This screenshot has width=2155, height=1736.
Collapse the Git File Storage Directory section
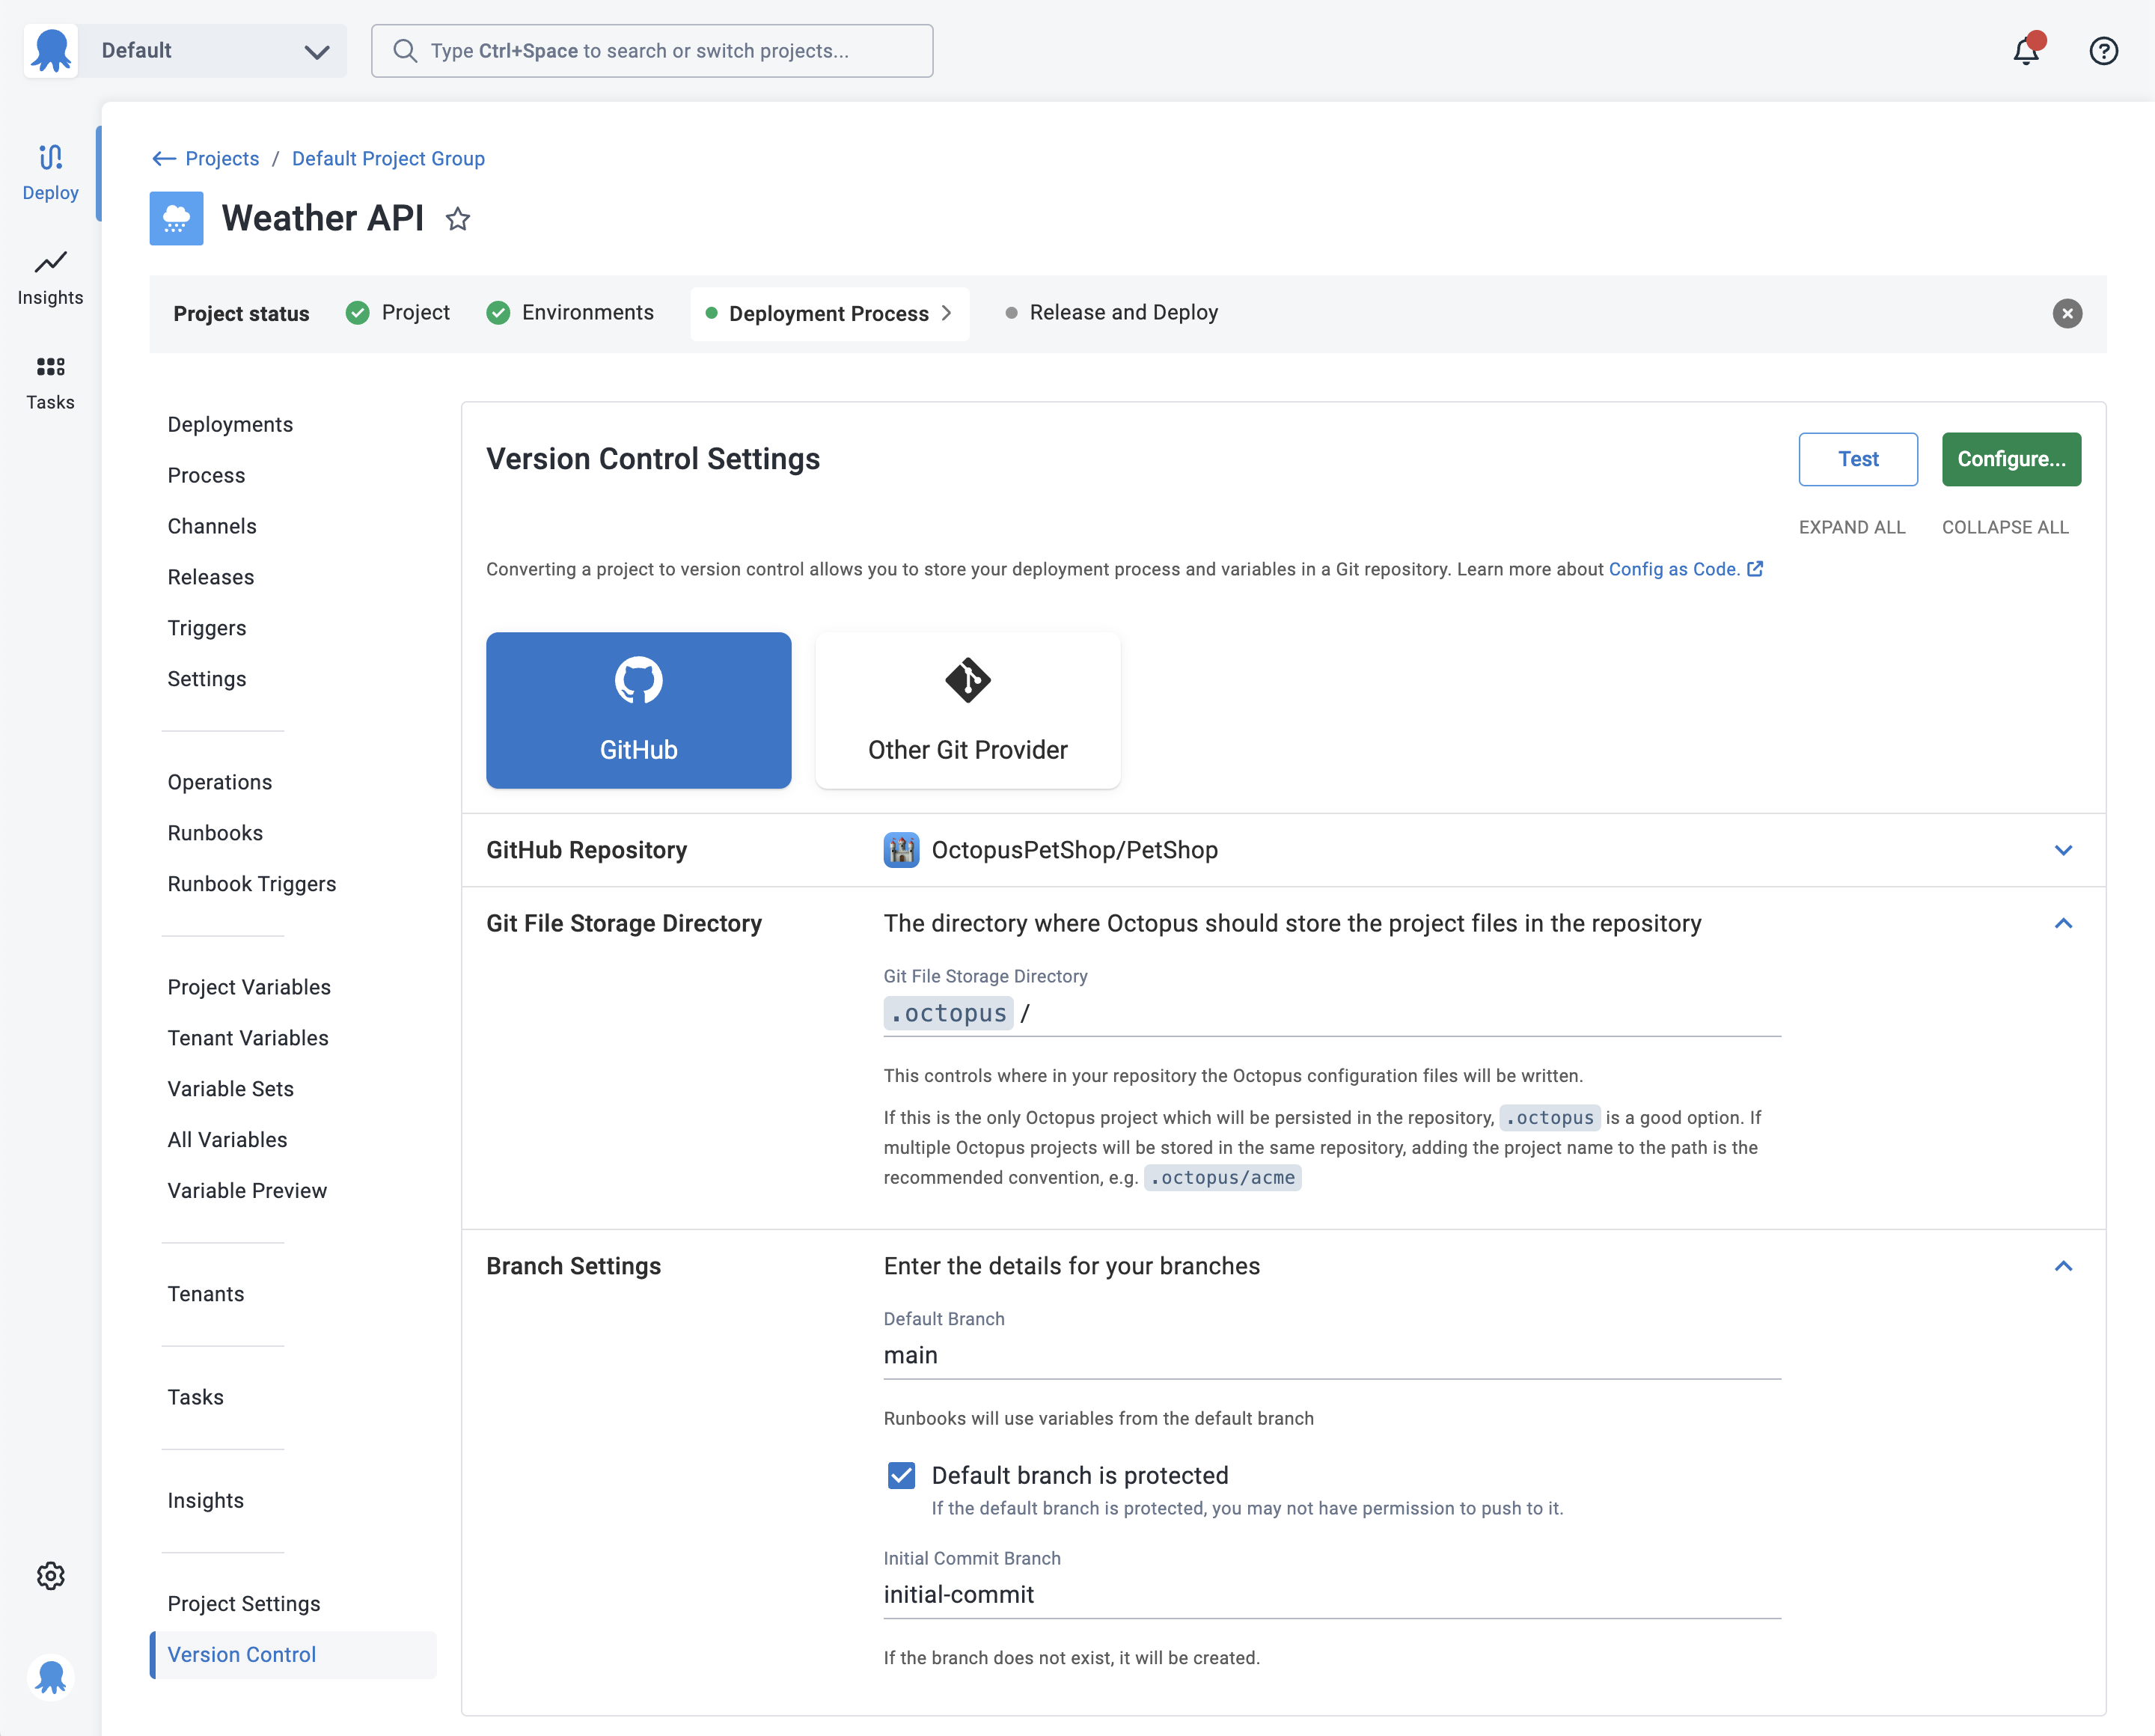2063,923
